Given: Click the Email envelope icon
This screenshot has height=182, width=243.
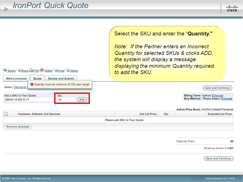Looking at the screenshot, I should click(55, 70).
